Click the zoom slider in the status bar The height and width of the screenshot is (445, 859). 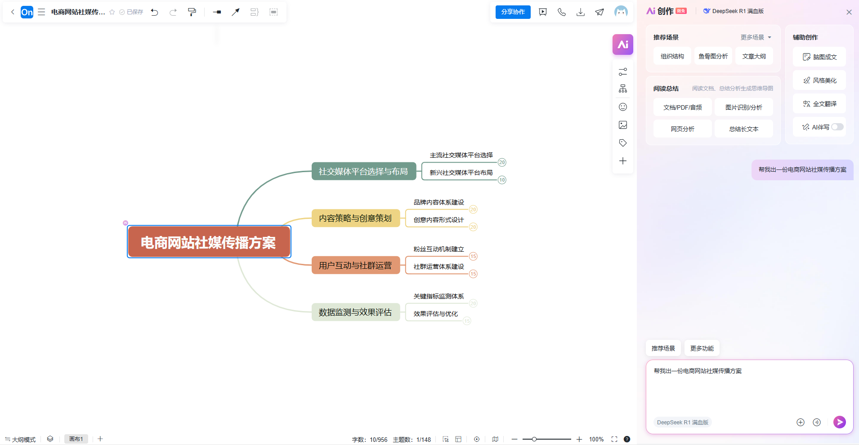click(x=547, y=439)
